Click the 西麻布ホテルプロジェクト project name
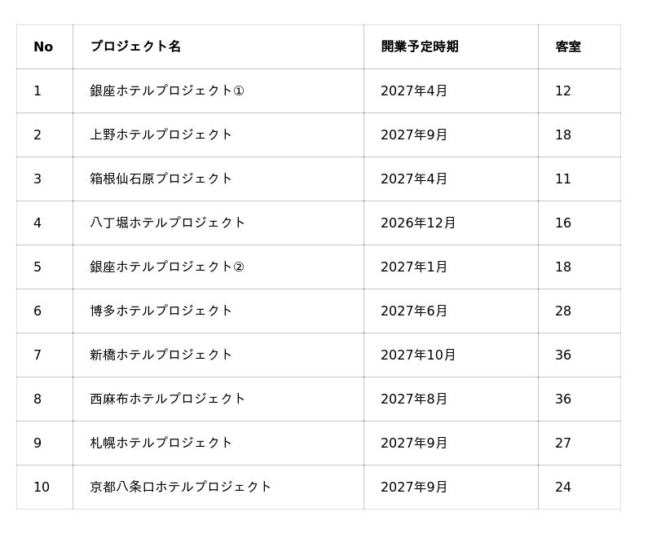This screenshot has width=652, height=534. point(168,399)
